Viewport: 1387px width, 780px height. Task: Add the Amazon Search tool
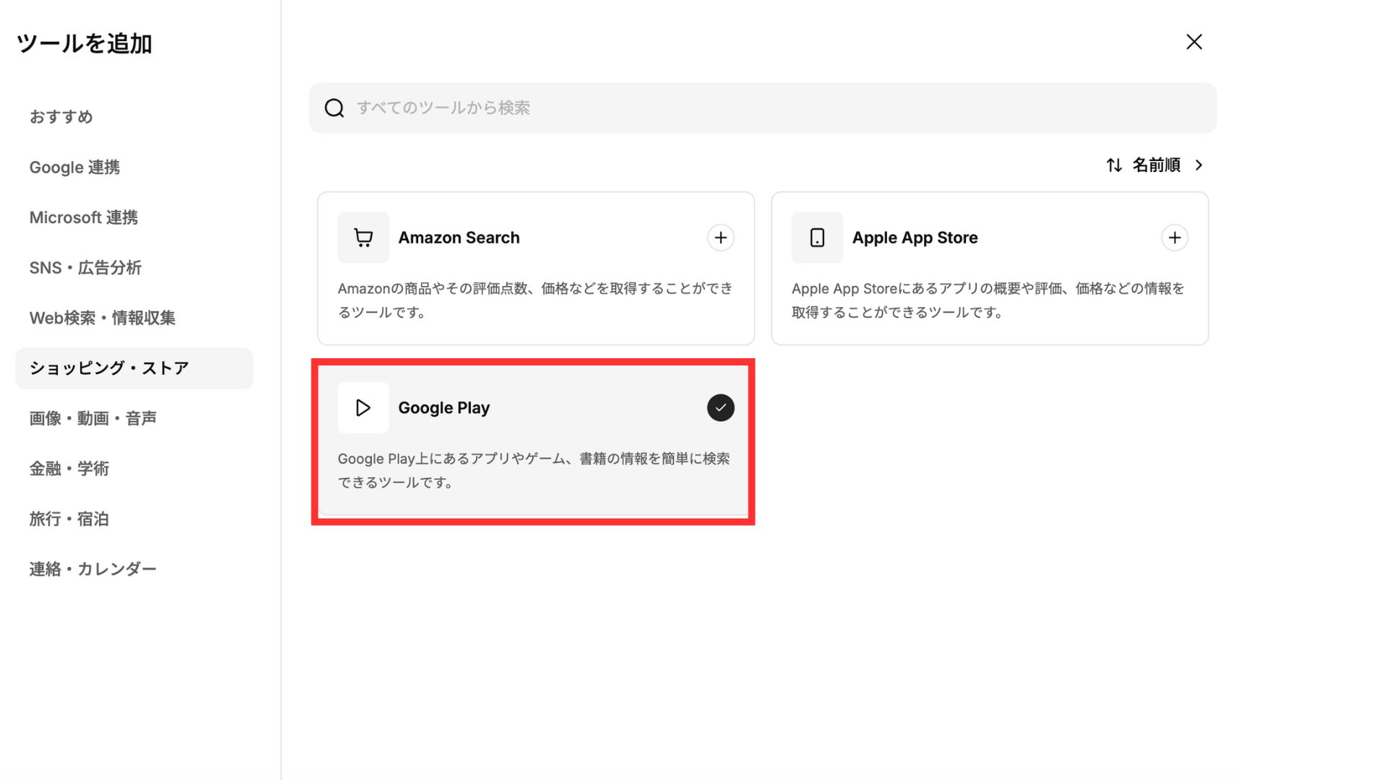pyautogui.click(x=720, y=238)
